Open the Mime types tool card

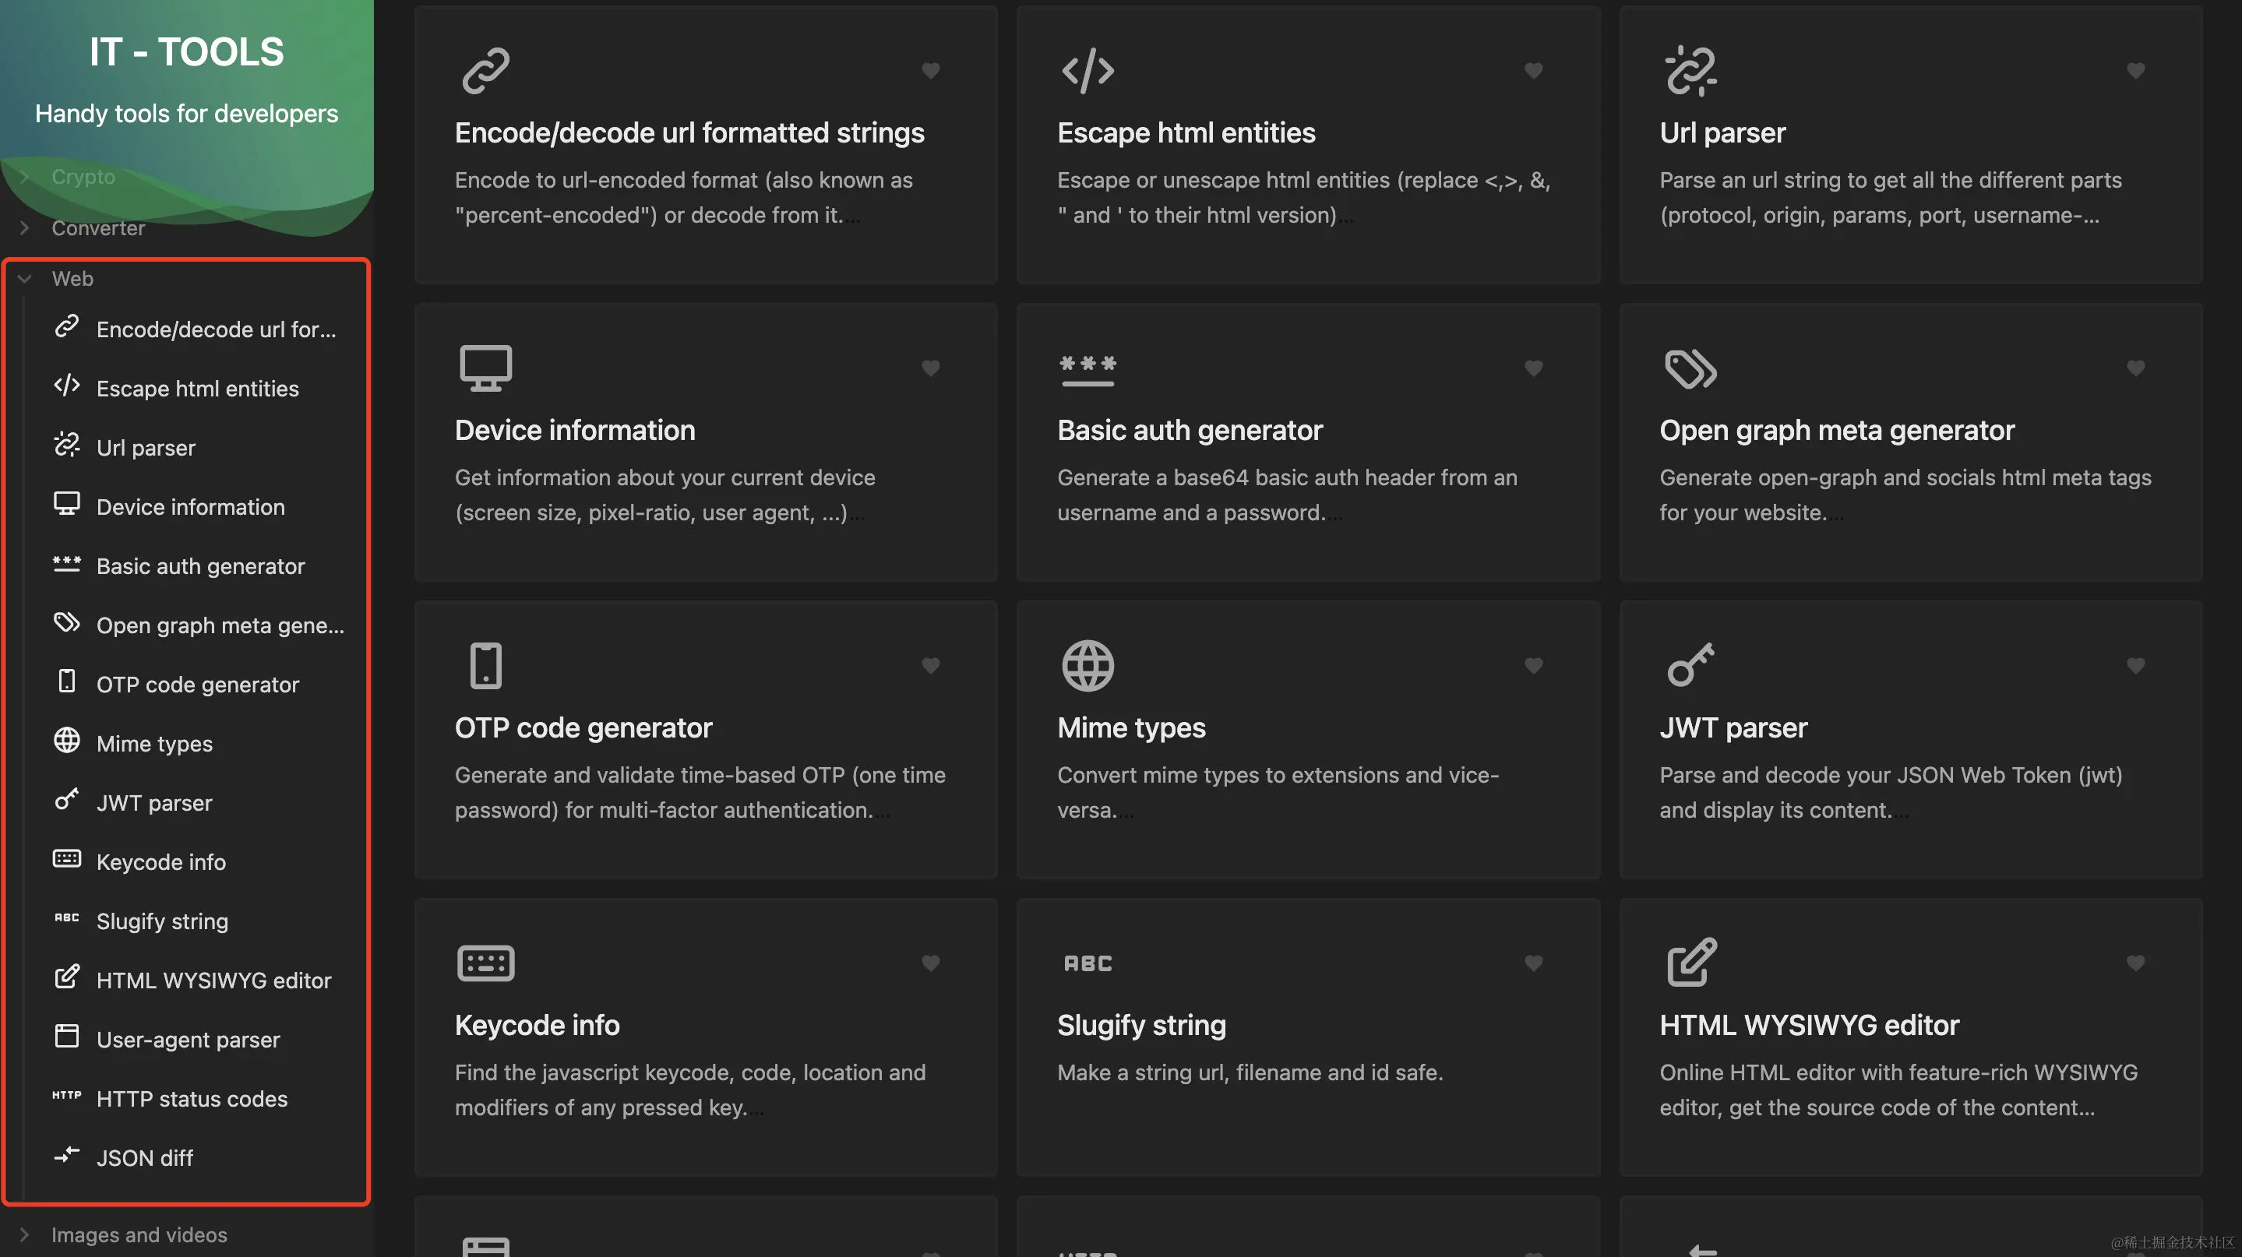[x=1307, y=739]
